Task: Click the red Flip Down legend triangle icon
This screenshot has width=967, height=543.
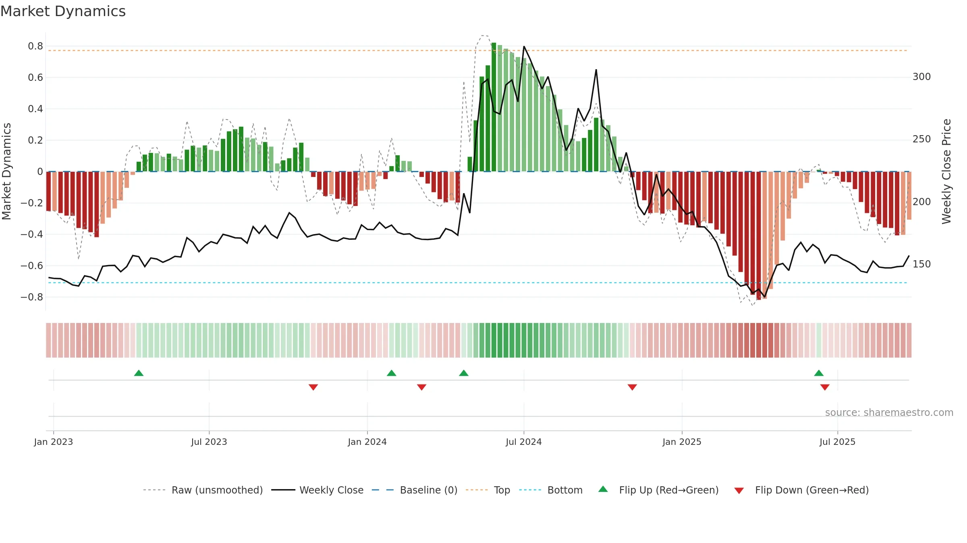Action: coord(739,491)
